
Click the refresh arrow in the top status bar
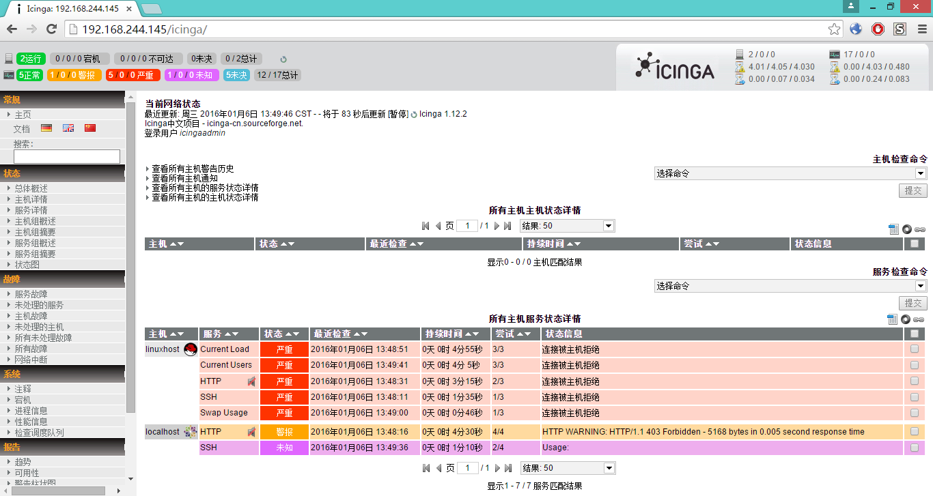pos(283,59)
